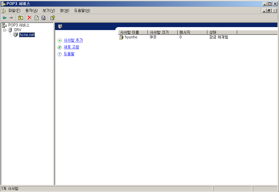
Task: Click the Back arrow toolbar button
Action: 4,18
